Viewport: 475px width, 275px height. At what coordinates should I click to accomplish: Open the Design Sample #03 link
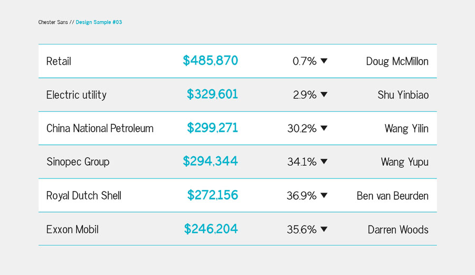point(99,22)
